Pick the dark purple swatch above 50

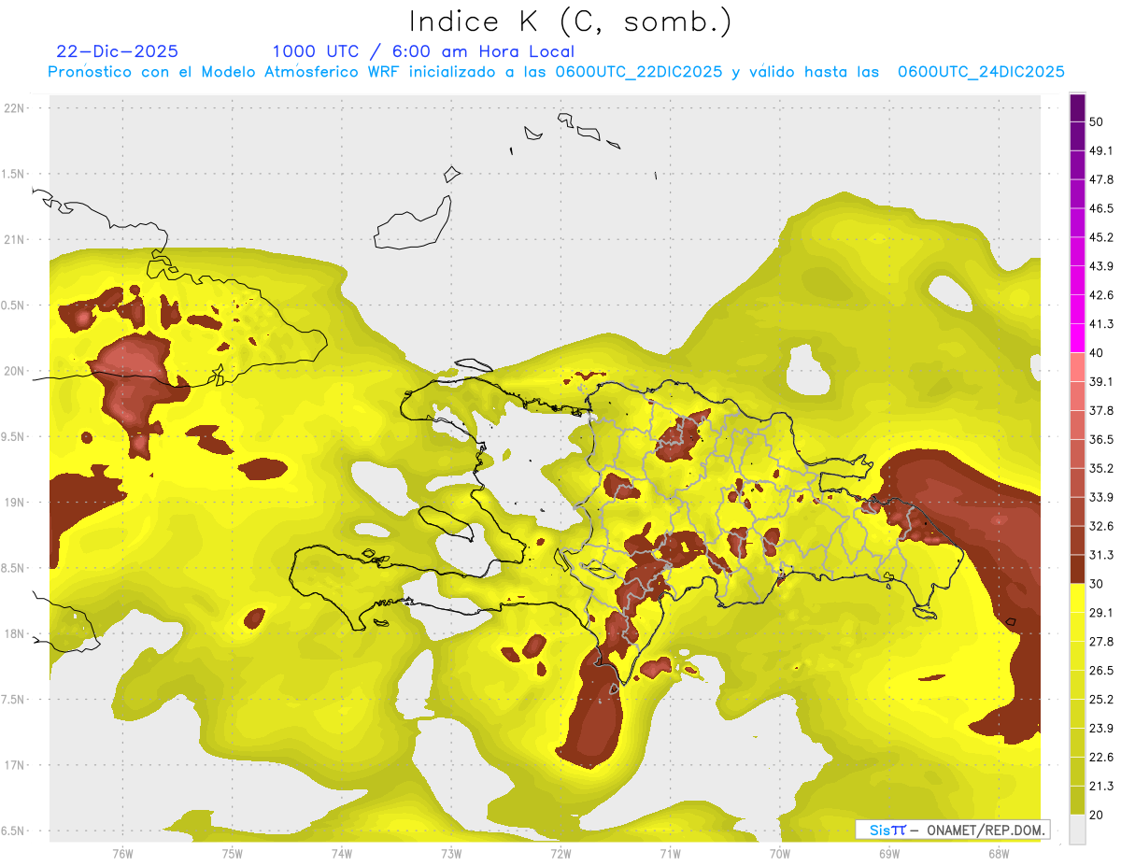[x=1077, y=107]
